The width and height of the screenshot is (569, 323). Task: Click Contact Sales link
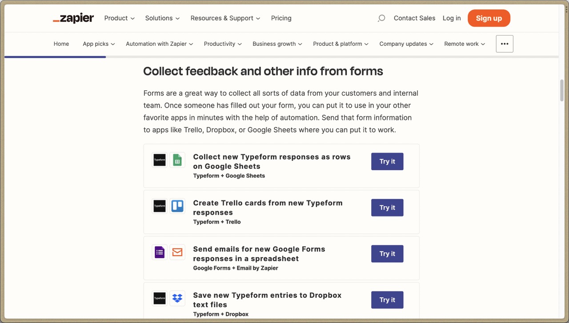click(x=415, y=18)
